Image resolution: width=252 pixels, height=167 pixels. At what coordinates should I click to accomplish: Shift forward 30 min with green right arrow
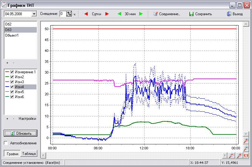tap(141, 14)
